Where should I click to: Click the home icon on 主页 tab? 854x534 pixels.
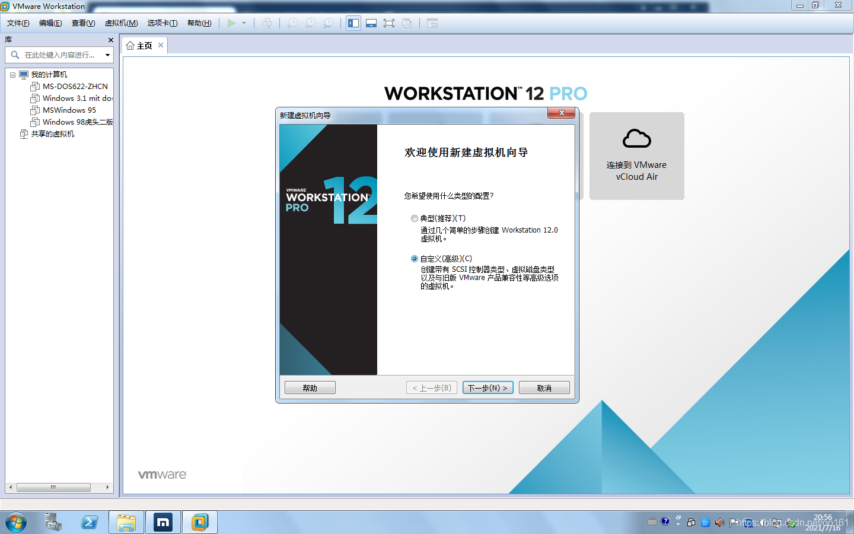pyautogui.click(x=130, y=46)
